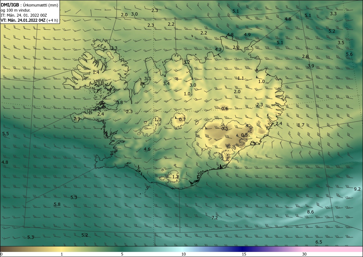Select the 4.2 precipitation value
This screenshot has height=257, width=363.
coord(218,49)
